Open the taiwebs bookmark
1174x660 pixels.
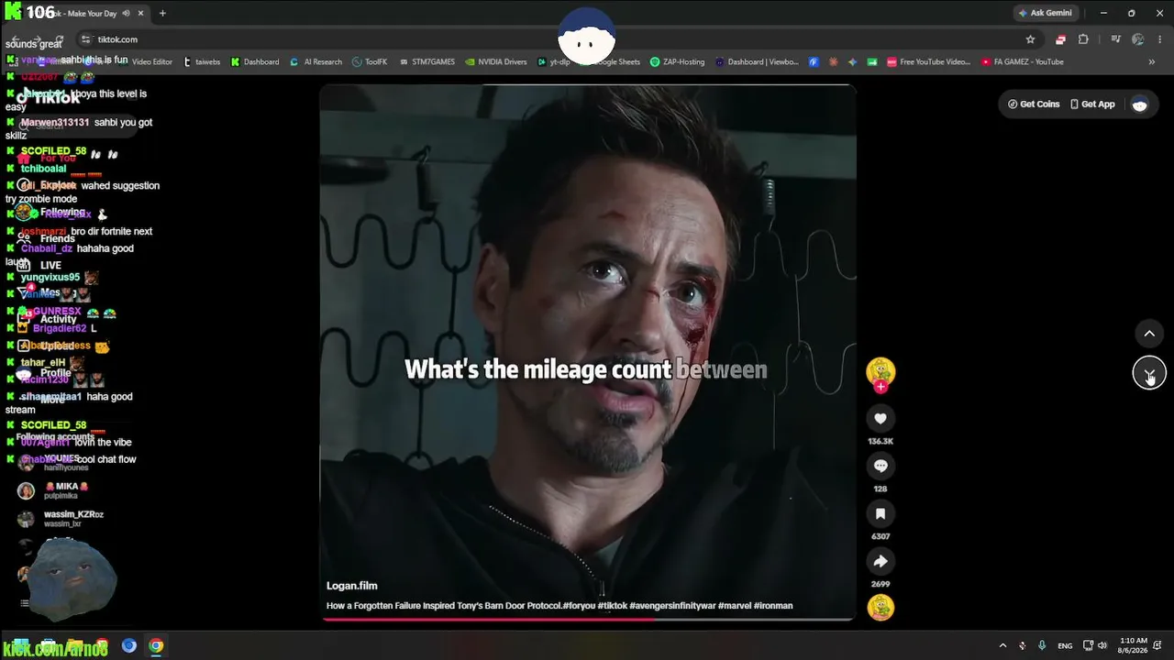tap(202, 62)
